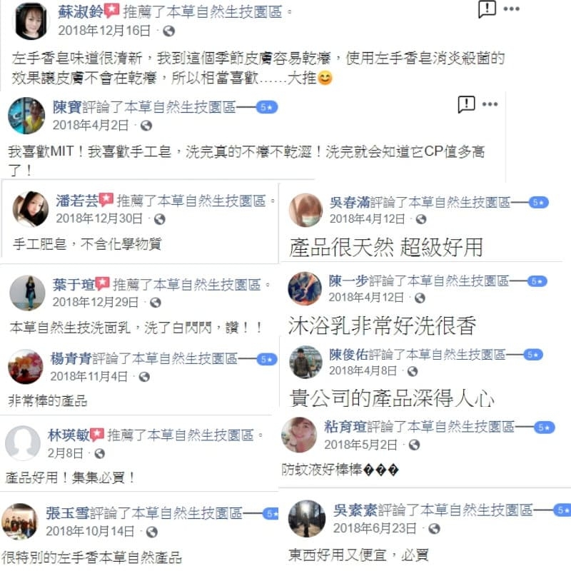Image resolution: width=571 pixels, height=571 pixels.
Task: Open the 2018年10月14日 timestamp of 張玉雪
Action: pyautogui.click(x=90, y=531)
